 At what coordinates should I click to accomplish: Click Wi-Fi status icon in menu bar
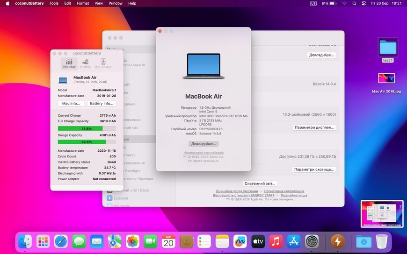pos(344,3)
